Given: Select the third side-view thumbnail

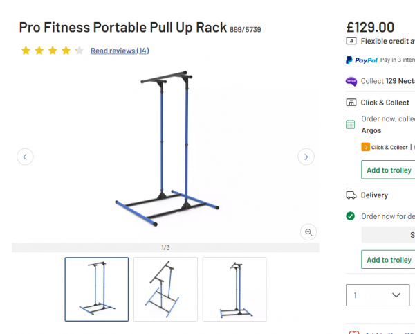Looking at the screenshot, I should click(x=234, y=289).
